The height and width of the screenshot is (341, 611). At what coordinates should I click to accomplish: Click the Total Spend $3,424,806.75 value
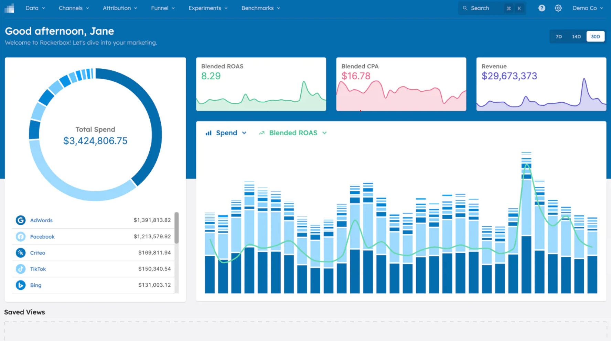point(95,141)
